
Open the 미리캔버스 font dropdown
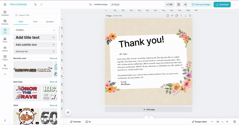pyautogui.click(x=35, y=30)
